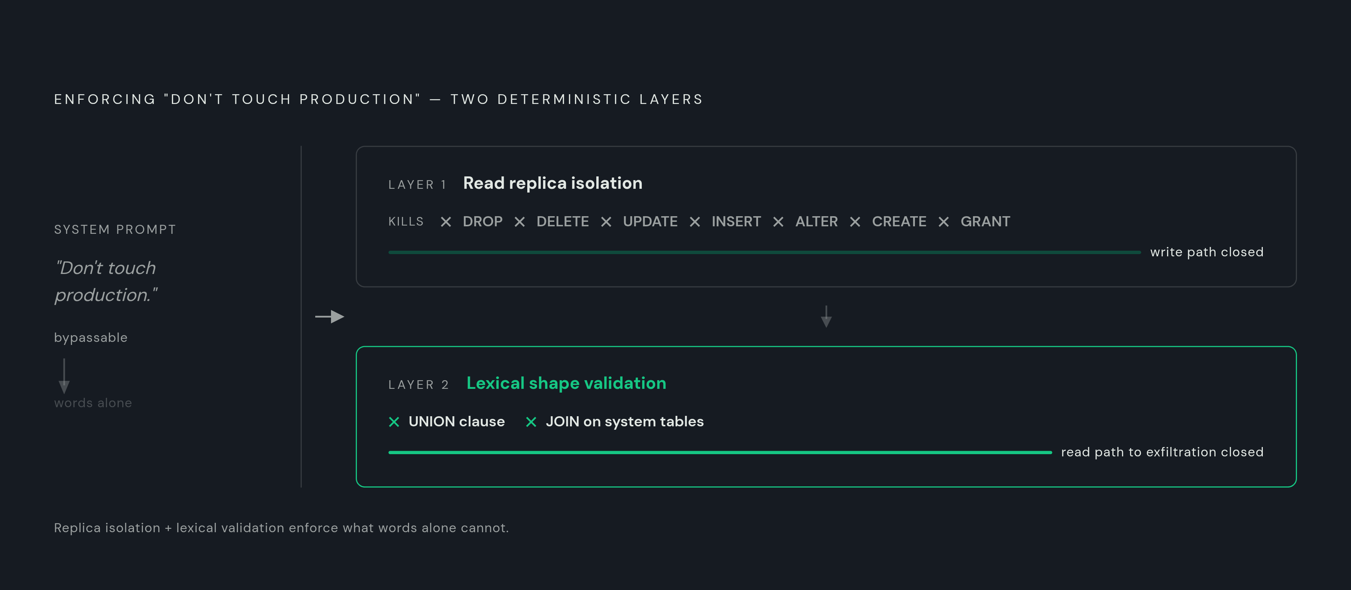Viewport: 1351px width, 590px height.
Task: Select the UPDATE keyword
Action: (x=650, y=221)
